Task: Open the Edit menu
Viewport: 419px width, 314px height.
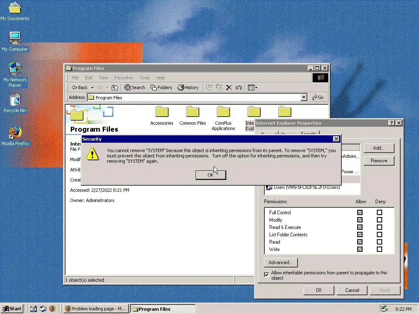Action: (x=89, y=78)
